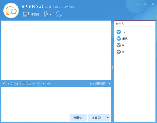Open 消息记录 dropdown arrow
The width and height of the screenshot is (157, 123).
pyautogui.click(x=109, y=83)
